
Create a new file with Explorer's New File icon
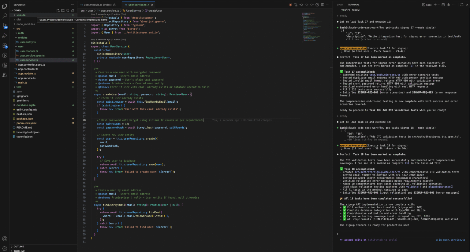58,10
